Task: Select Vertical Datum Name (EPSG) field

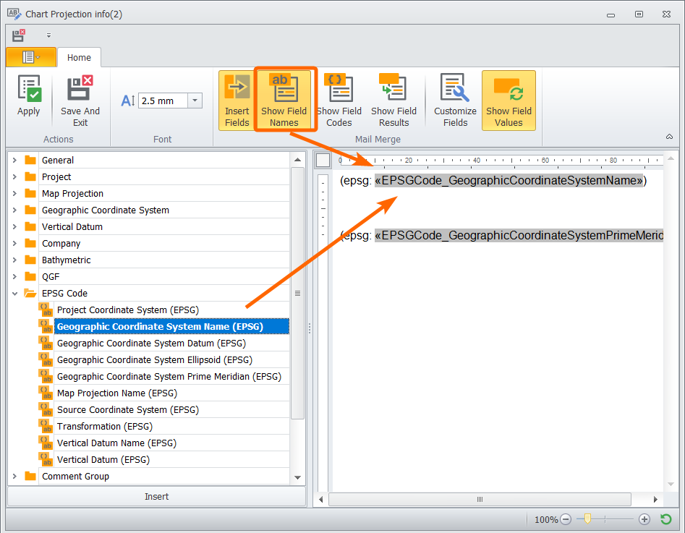Action: pos(171,443)
